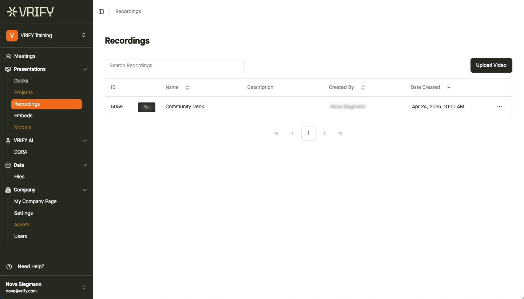
Task: Click nova@vrify.com email text
Action: [x=21, y=291]
